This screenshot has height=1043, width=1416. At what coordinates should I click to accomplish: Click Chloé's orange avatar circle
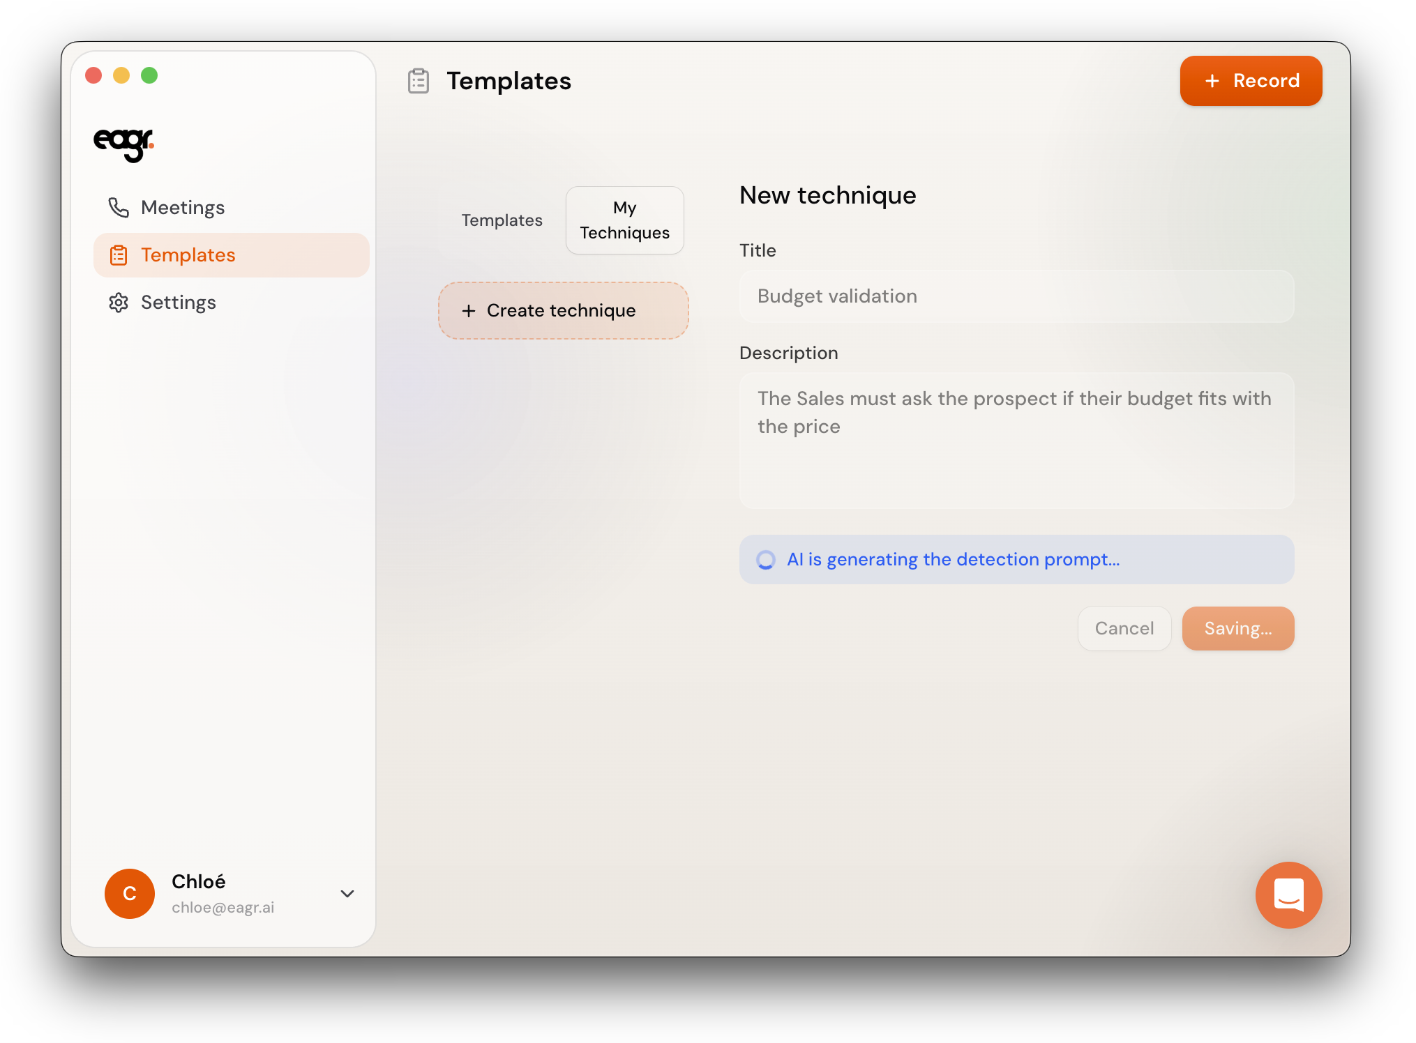coord(130,894)
